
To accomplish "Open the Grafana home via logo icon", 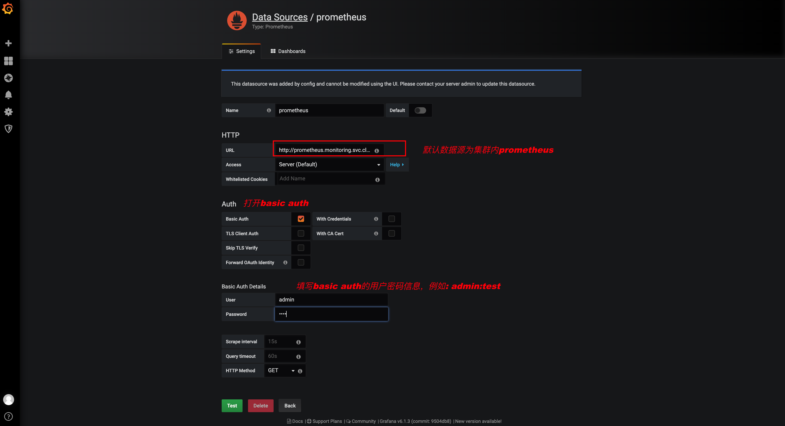I will (x=8, y=9).
